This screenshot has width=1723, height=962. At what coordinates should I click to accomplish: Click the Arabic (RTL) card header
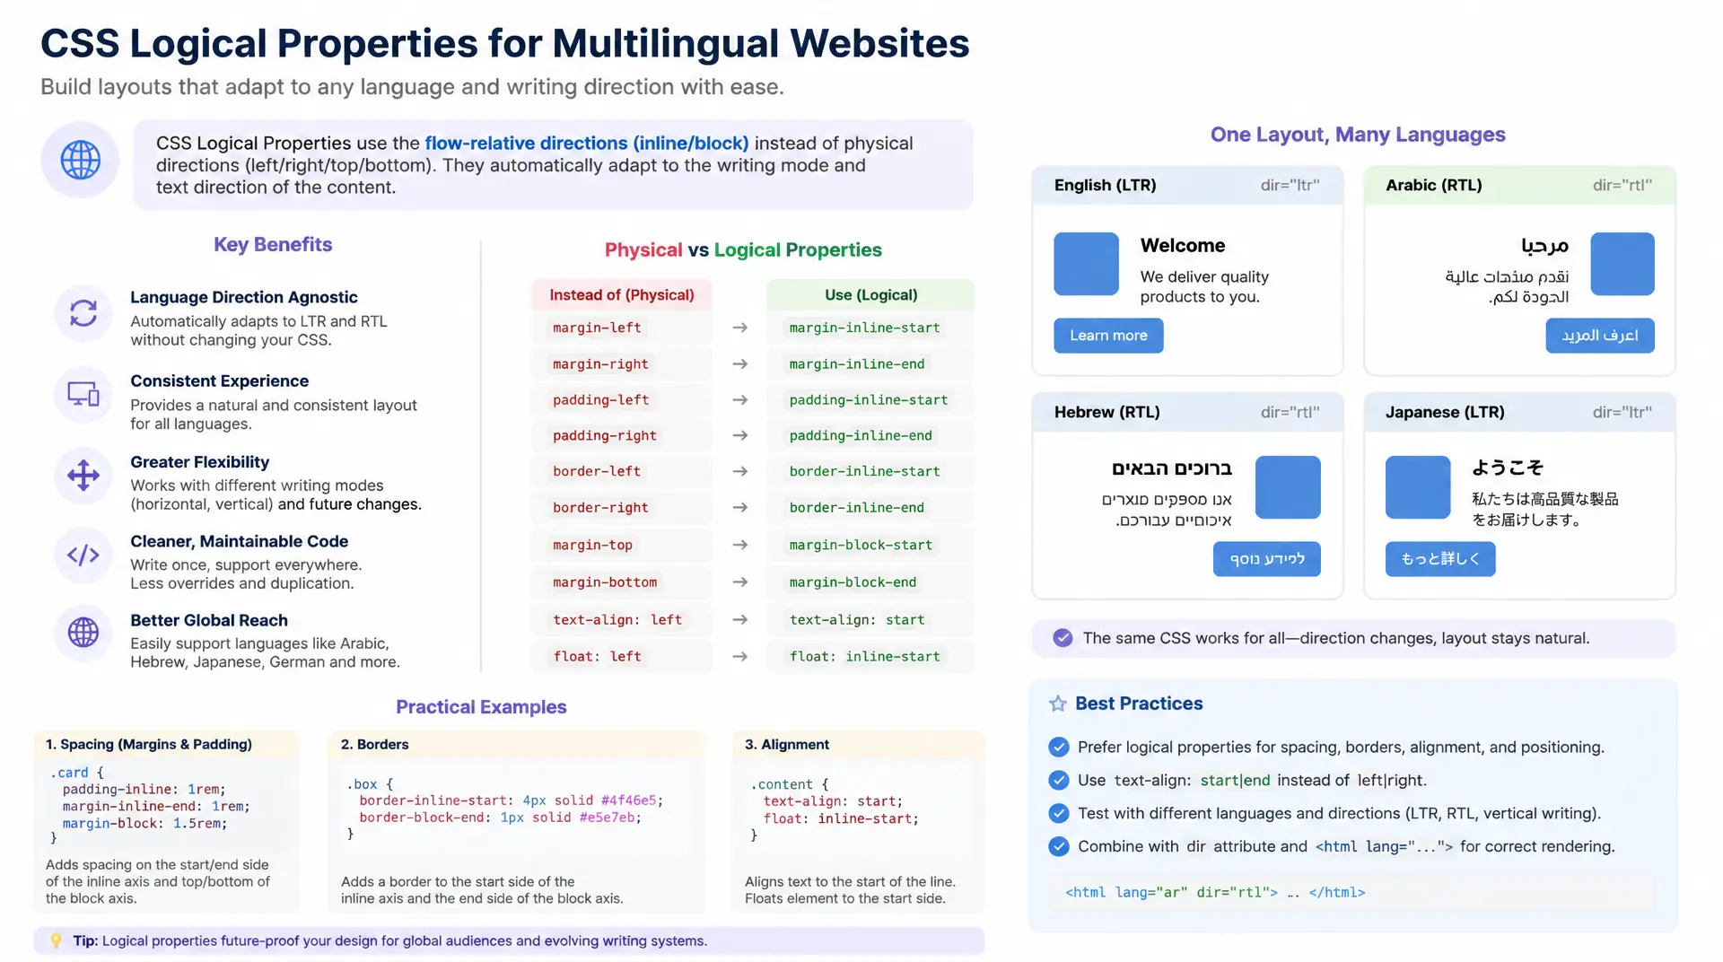1519,186
